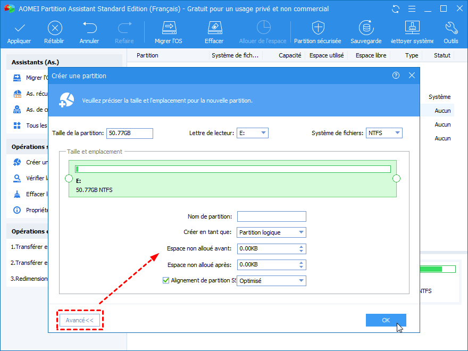468x351 pixels.
Task: Open the Créer en tant que dropdown
Action: pyautogui.click(x=271, y=232)
